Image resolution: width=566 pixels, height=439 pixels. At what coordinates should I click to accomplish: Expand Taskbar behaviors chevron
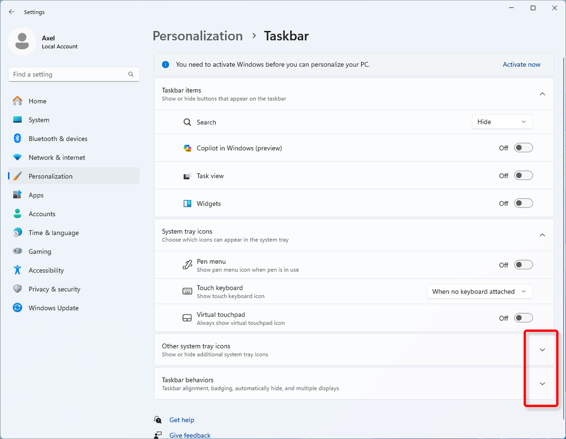542,384
